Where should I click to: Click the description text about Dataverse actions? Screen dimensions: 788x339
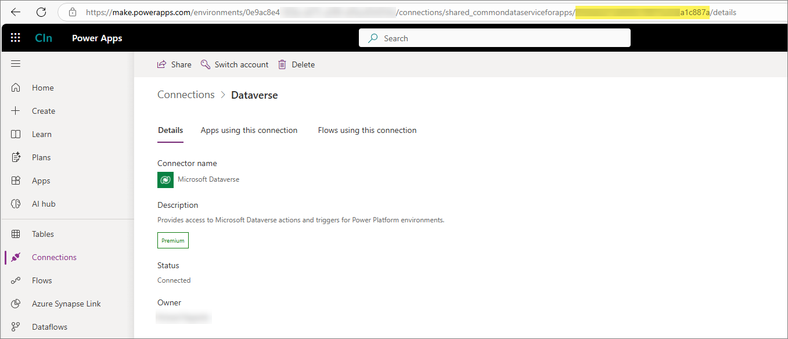(x=301, y=220)
